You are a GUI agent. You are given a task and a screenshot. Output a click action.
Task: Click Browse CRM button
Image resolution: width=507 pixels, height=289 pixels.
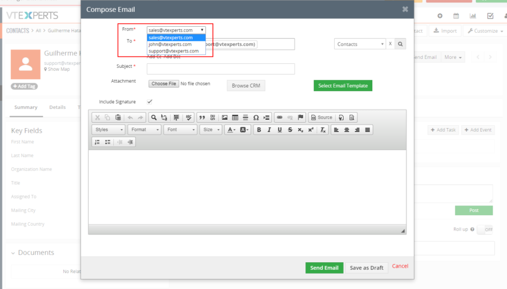pyautogui.click(x=246, y=86)
